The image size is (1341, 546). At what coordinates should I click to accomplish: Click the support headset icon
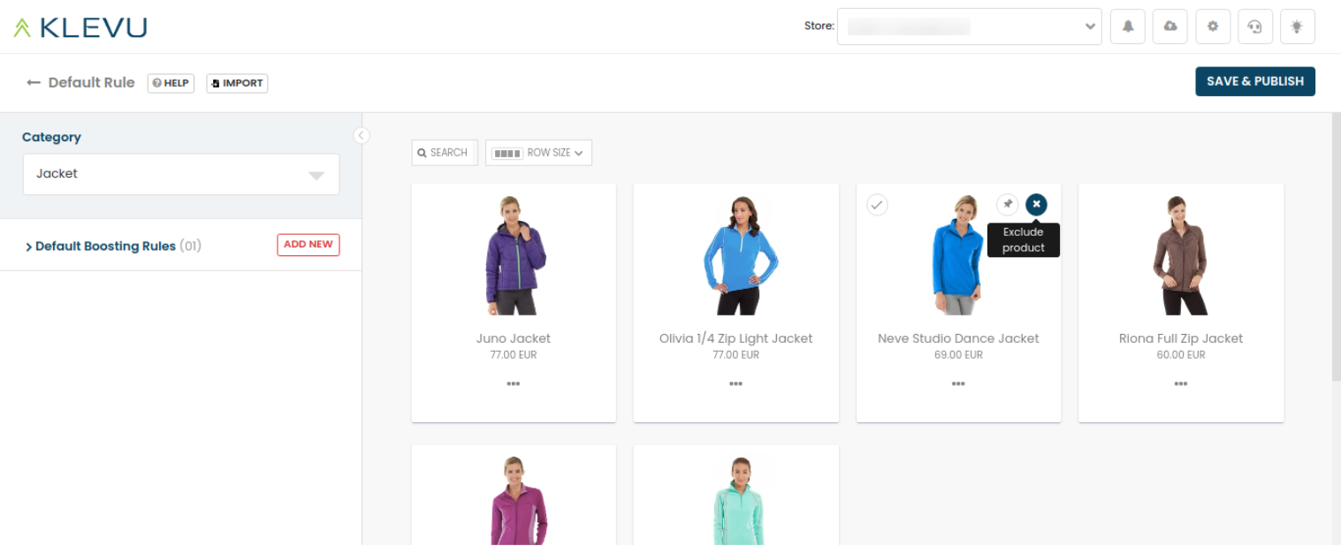[x=1255, y=27]
